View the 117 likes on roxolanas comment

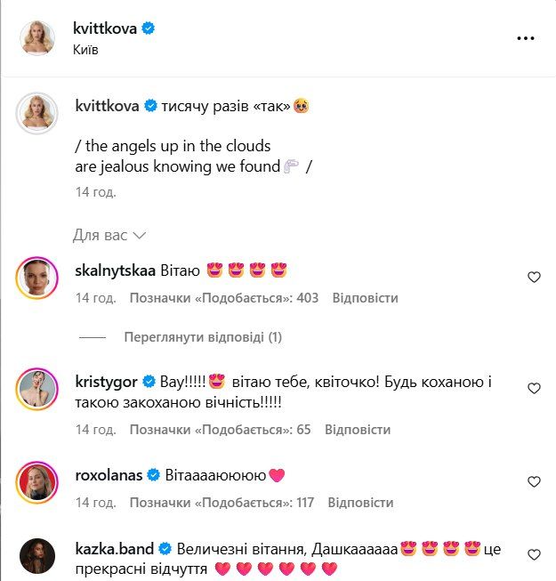tap(222, 502)
